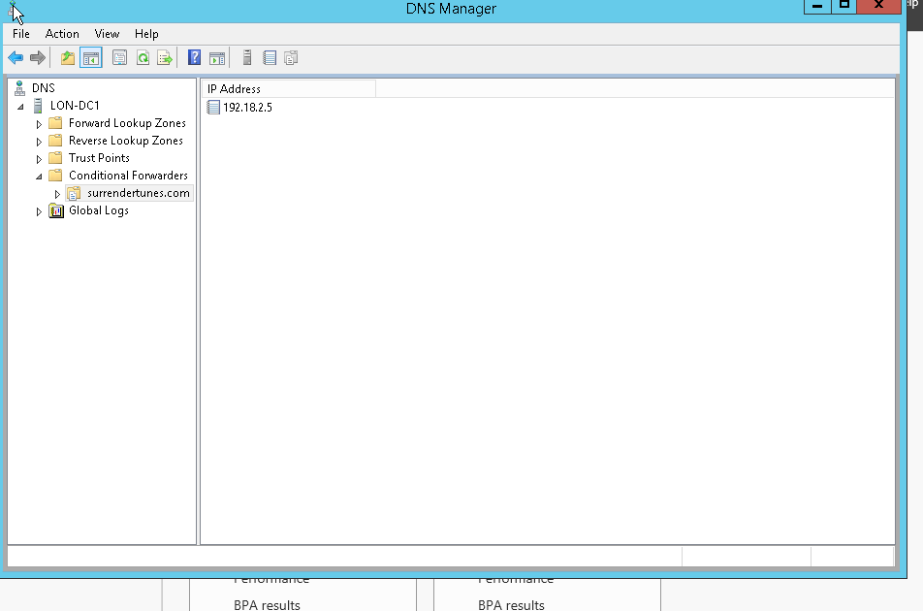
Task: Expand the Forward Lookup Zones node
Action: pyautogui.click(x=39, y=123)
